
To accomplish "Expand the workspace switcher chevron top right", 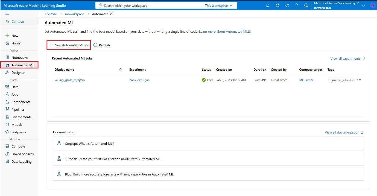I will (364, 5).
